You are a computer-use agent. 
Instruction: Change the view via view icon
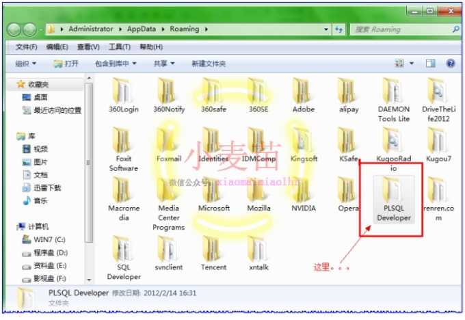coord(399,63)
